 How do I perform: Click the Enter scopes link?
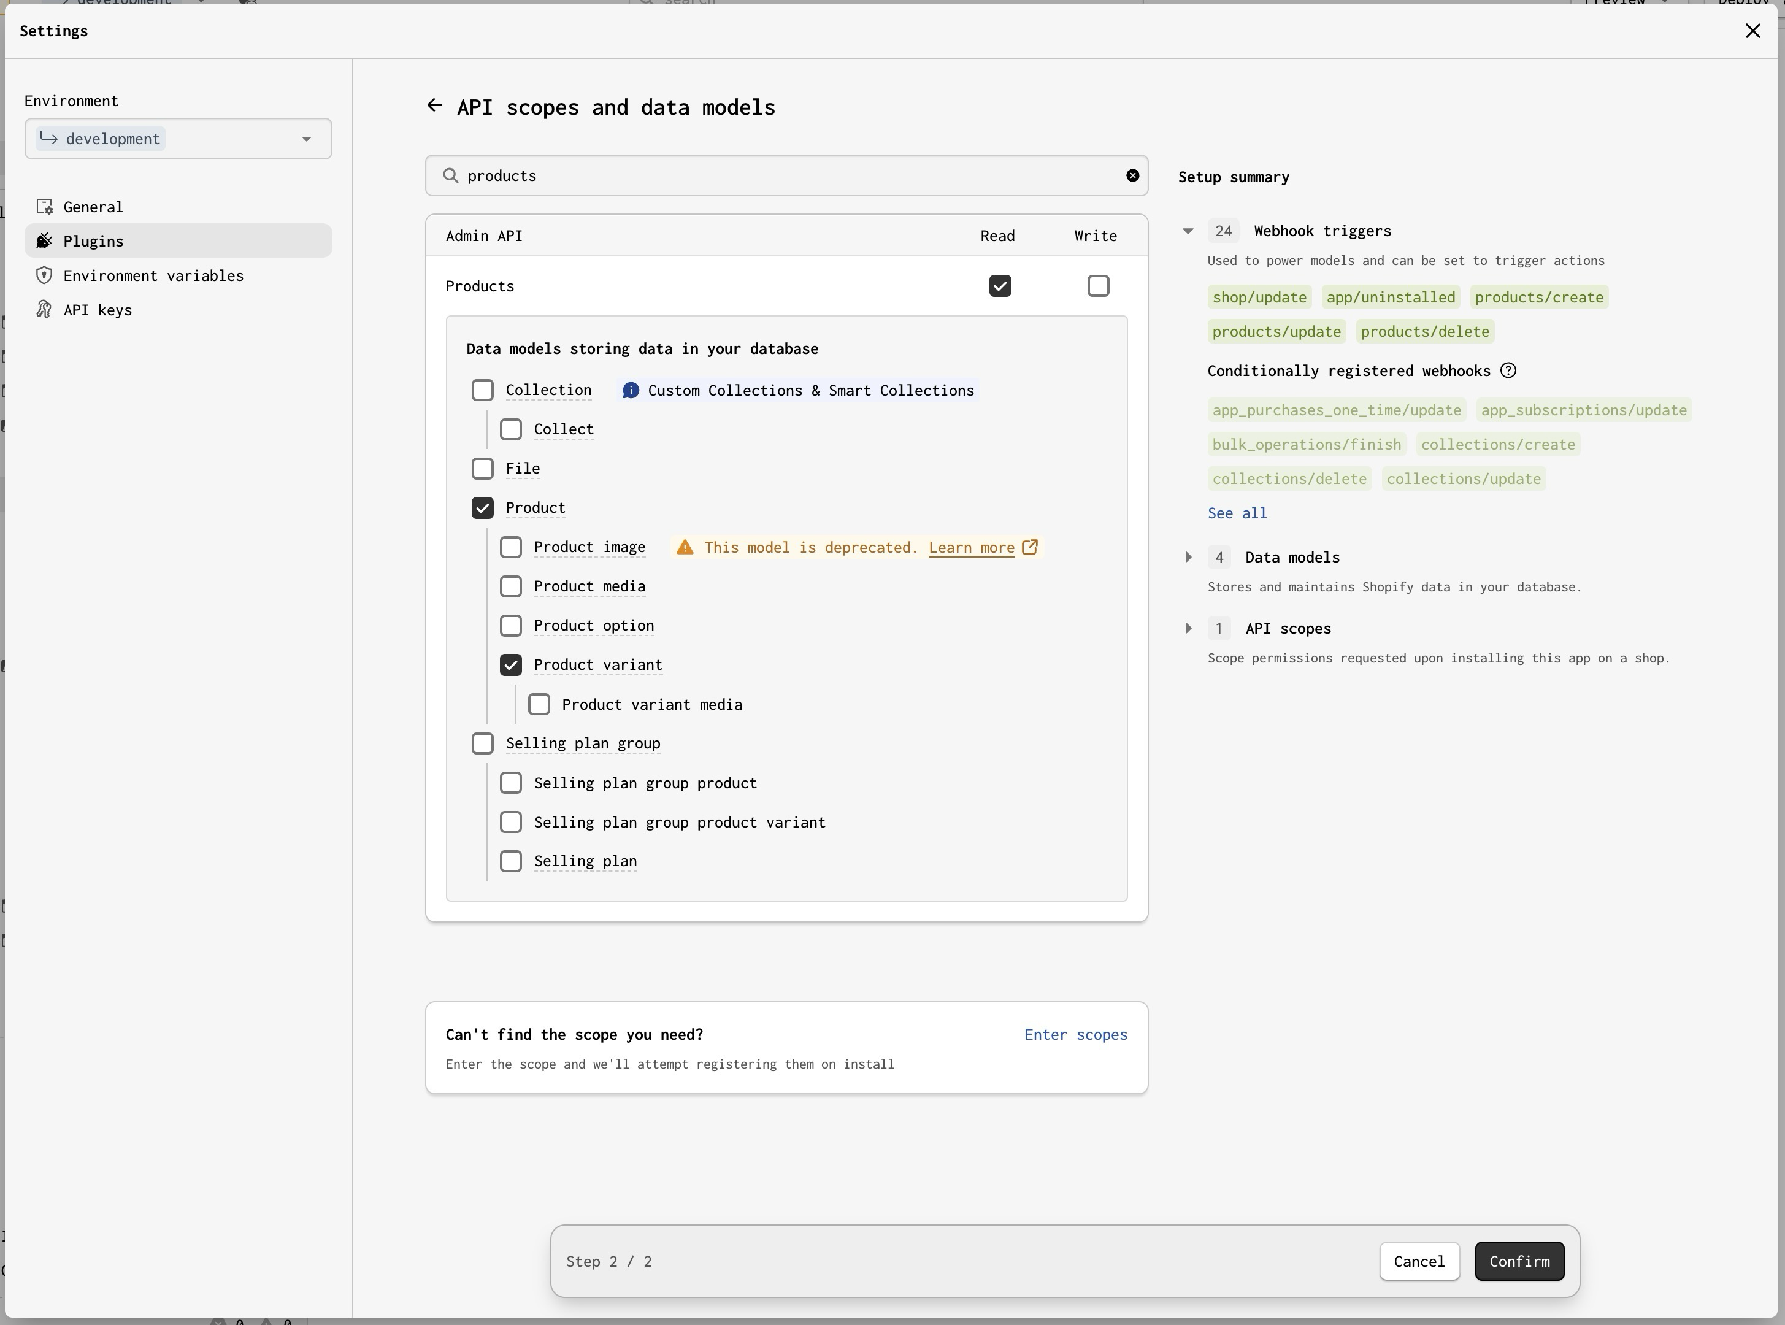tap(1075, 1035)
